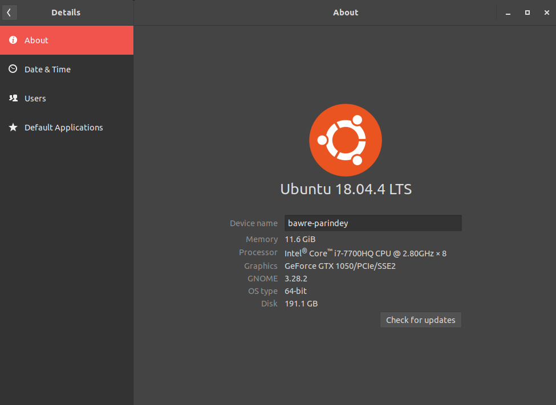Click the GNOME version 3.28.2
The width and height of the screenshot is (556, 405).
pyautogui.click(x=296, y=279)
